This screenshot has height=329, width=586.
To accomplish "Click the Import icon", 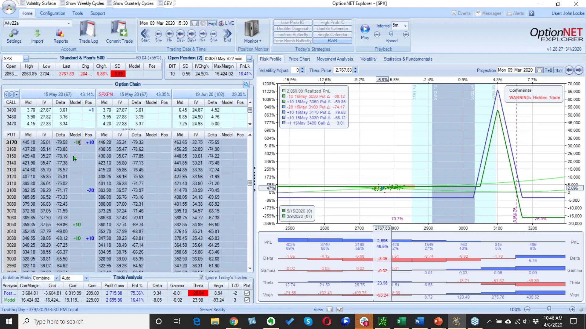I will 37,36.
